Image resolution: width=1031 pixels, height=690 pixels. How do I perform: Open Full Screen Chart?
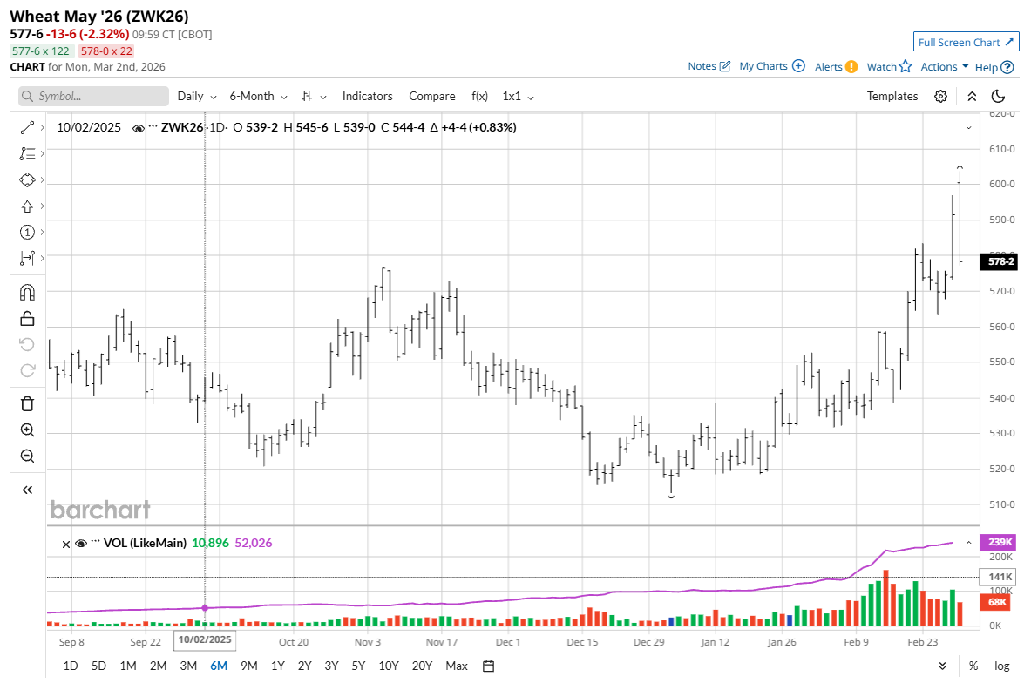(x=966, y=42)
